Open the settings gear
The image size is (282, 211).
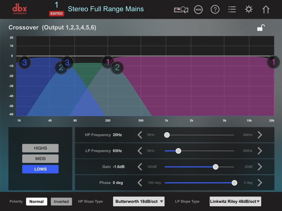249,9
